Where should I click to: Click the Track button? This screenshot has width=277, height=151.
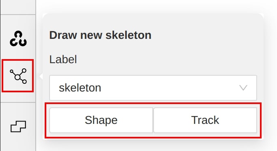(205, 120)
